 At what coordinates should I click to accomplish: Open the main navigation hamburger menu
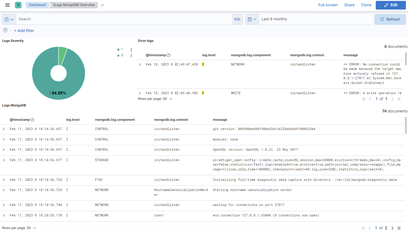pos(7,5)
